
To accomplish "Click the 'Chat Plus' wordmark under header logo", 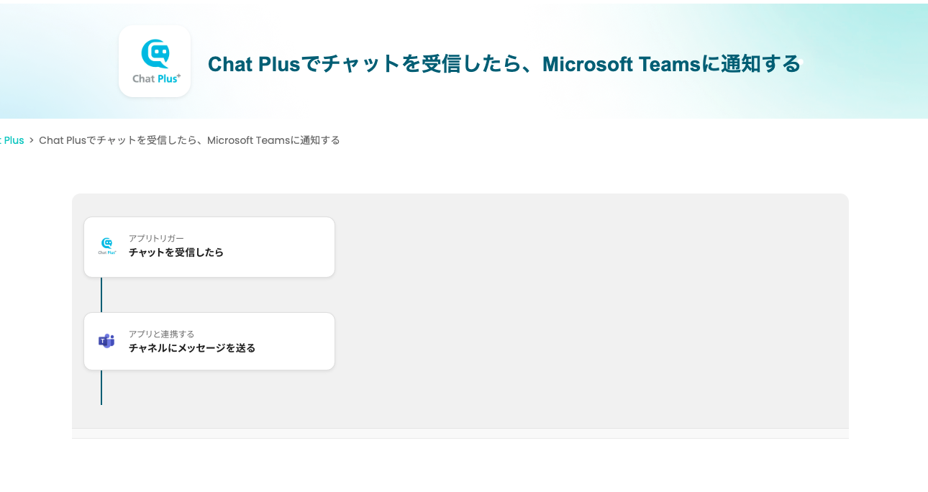I will 156,78.
